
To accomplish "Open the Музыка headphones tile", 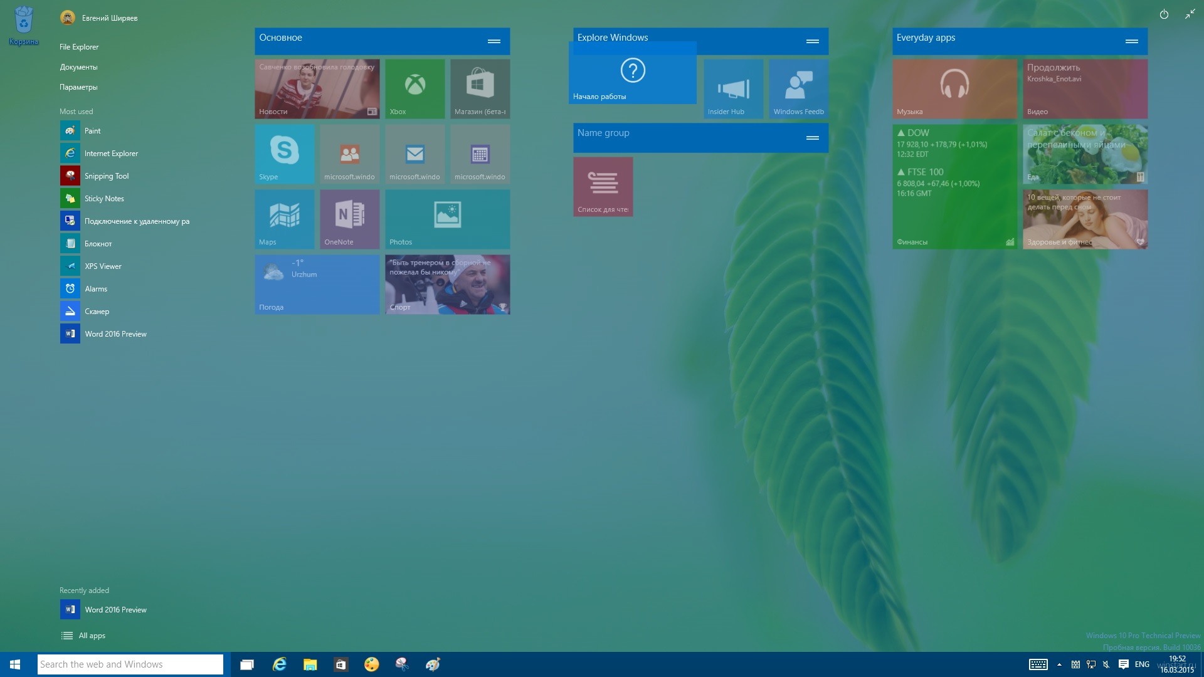I will [x=954, y=89].
